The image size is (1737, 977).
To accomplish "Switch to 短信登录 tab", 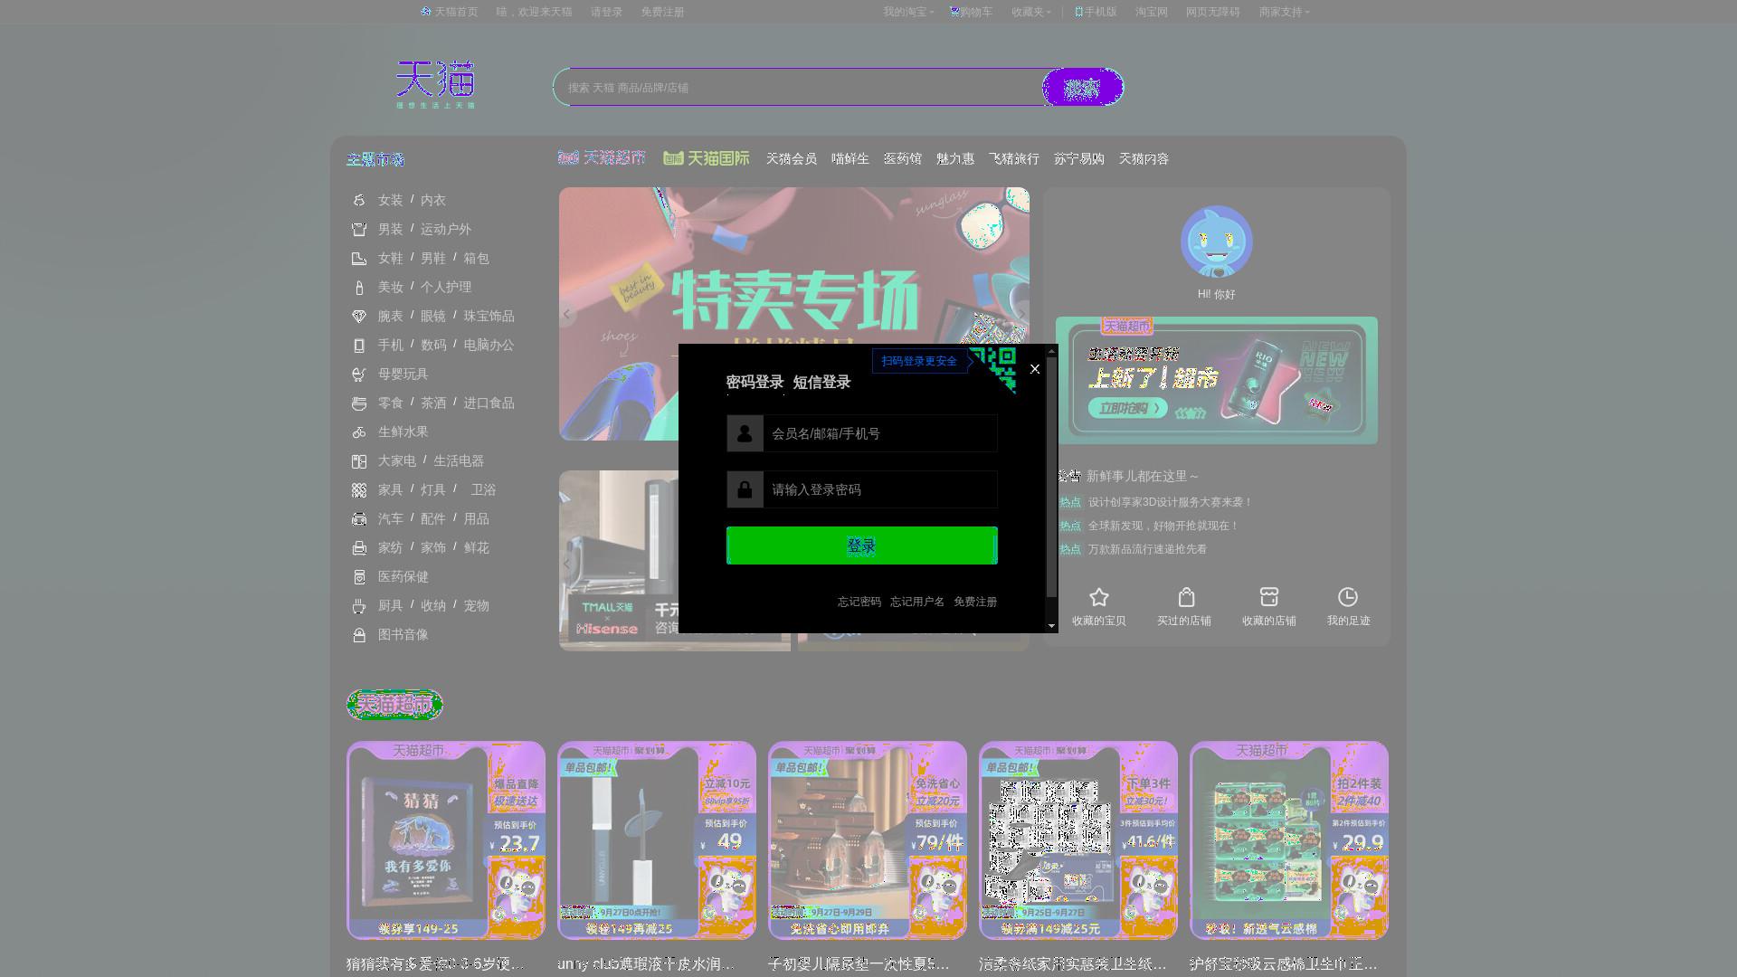I will [x=821, y=382].
